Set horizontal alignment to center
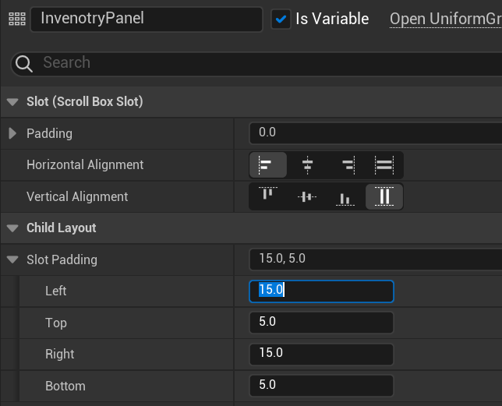This screenshot has height=406, width=502. (307, 165)
